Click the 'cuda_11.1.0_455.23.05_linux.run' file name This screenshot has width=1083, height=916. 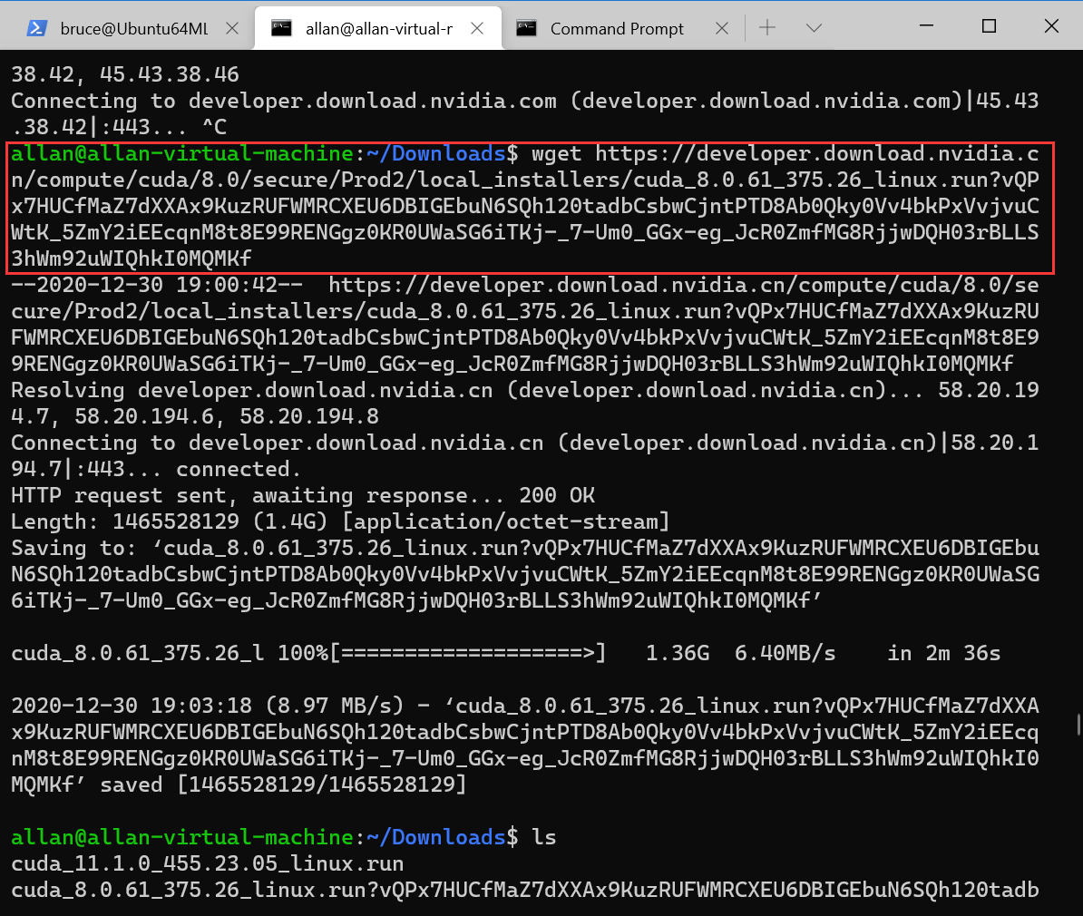coord(207,863)
